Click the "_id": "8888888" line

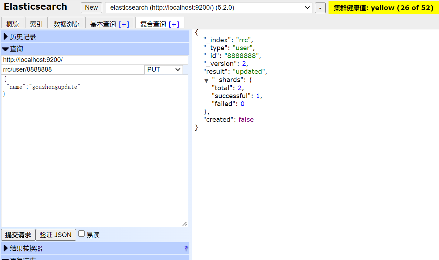click(x=232, y=56)
